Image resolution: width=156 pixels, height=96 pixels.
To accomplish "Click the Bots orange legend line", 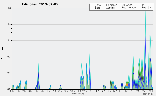I will (92, 8).
